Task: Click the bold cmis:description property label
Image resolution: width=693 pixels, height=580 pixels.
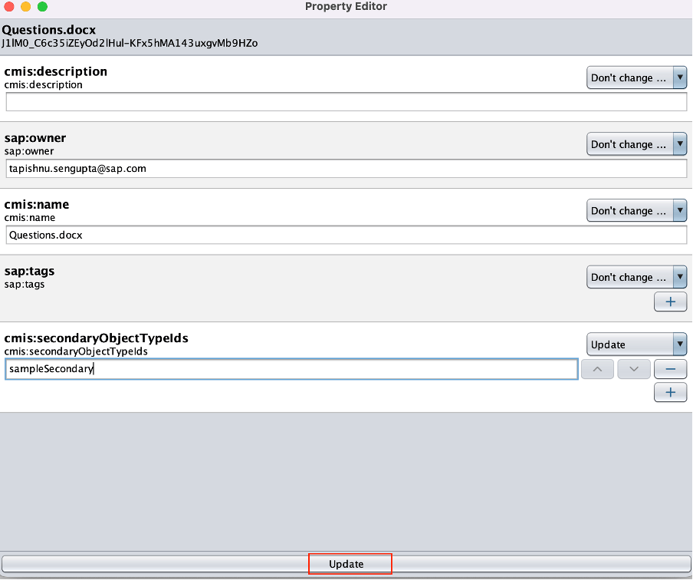Action: click(x=56, y=71)
